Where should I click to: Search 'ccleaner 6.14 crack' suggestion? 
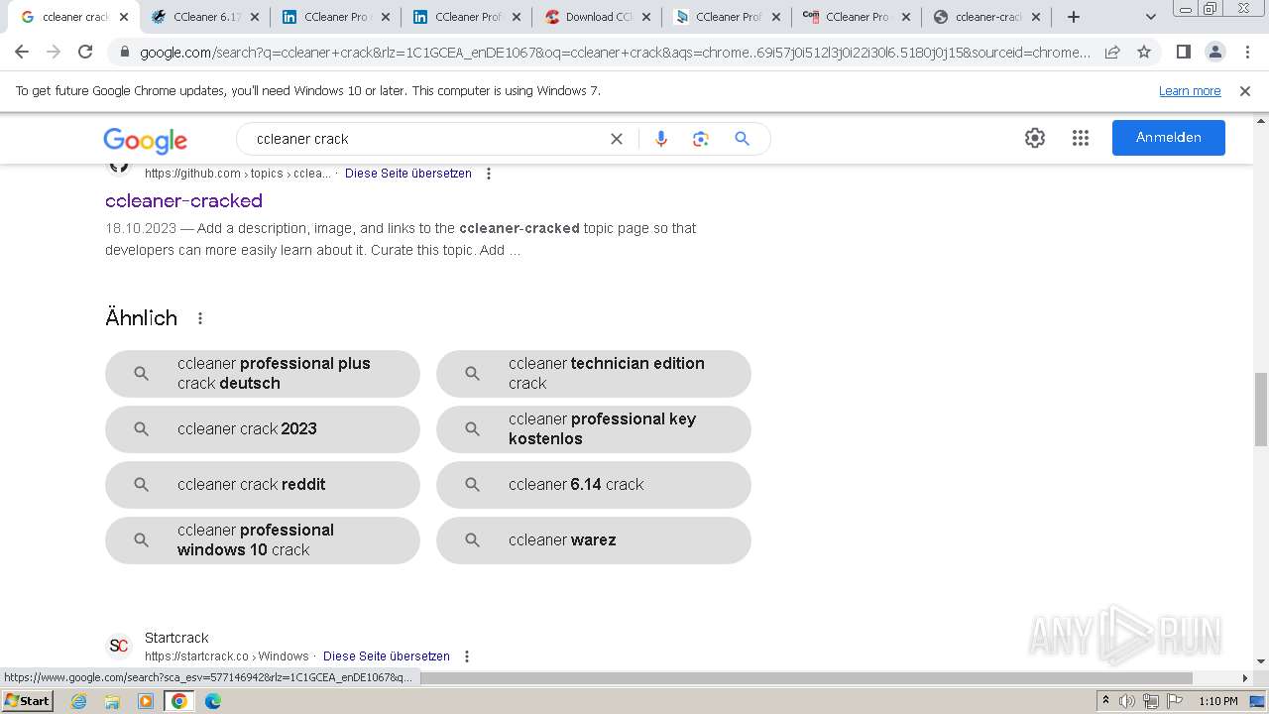pyautogui.click(x=594, y=485)
